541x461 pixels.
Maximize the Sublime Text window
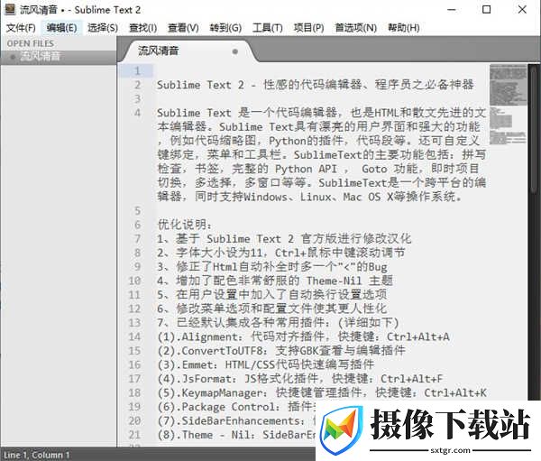click(x=487, y=10)
